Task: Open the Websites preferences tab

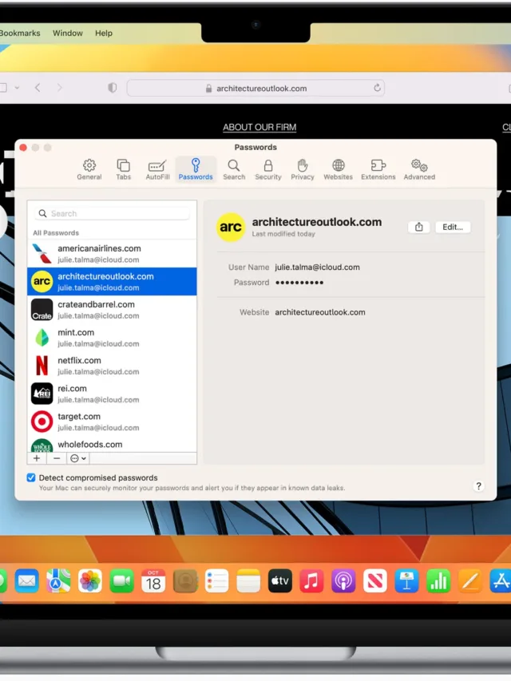Action: tap(338, 169)
